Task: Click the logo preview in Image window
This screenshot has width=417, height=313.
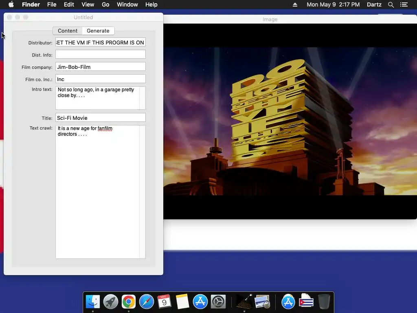Action: point(290,121)
